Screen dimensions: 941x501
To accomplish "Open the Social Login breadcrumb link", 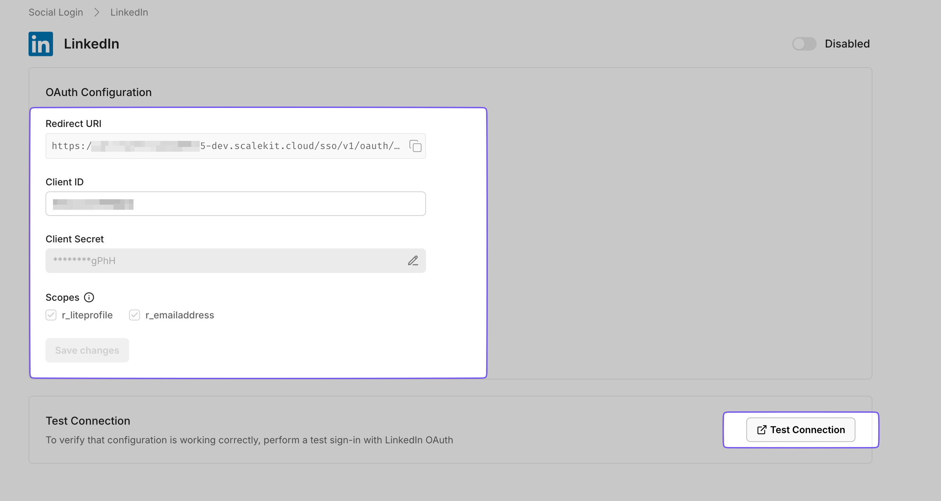I will point(55,12).
